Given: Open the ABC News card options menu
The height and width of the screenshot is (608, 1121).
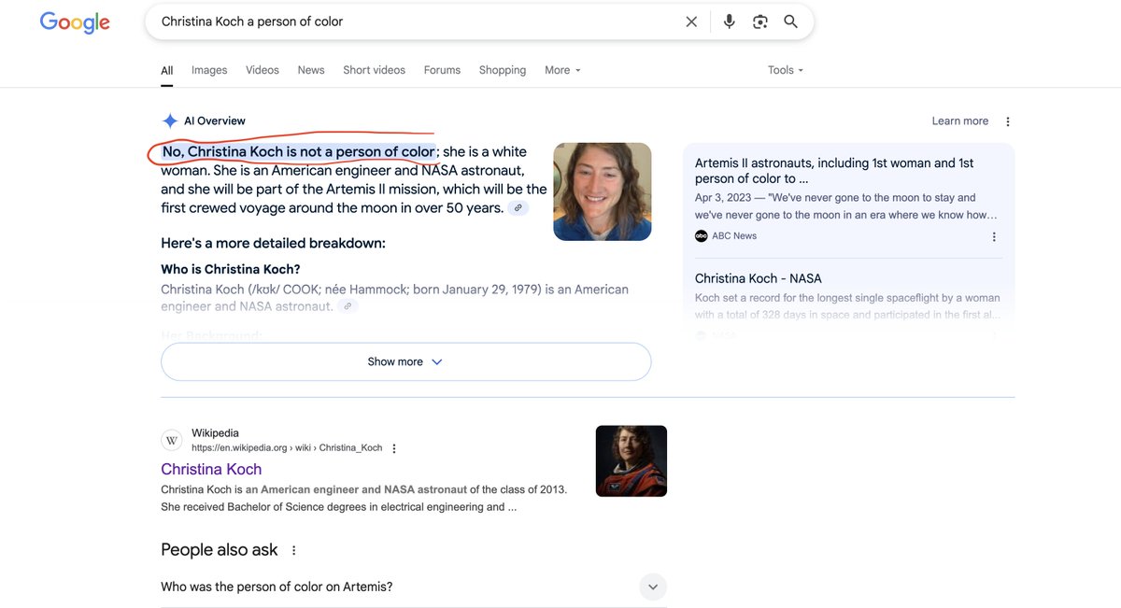Looking at the screenshot, I should pyautogui.click(x=994, y=236).
